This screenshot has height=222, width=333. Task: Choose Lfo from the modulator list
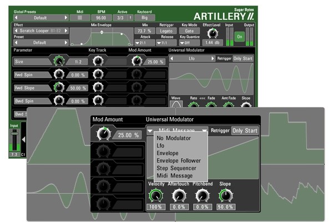pos(160,145)
